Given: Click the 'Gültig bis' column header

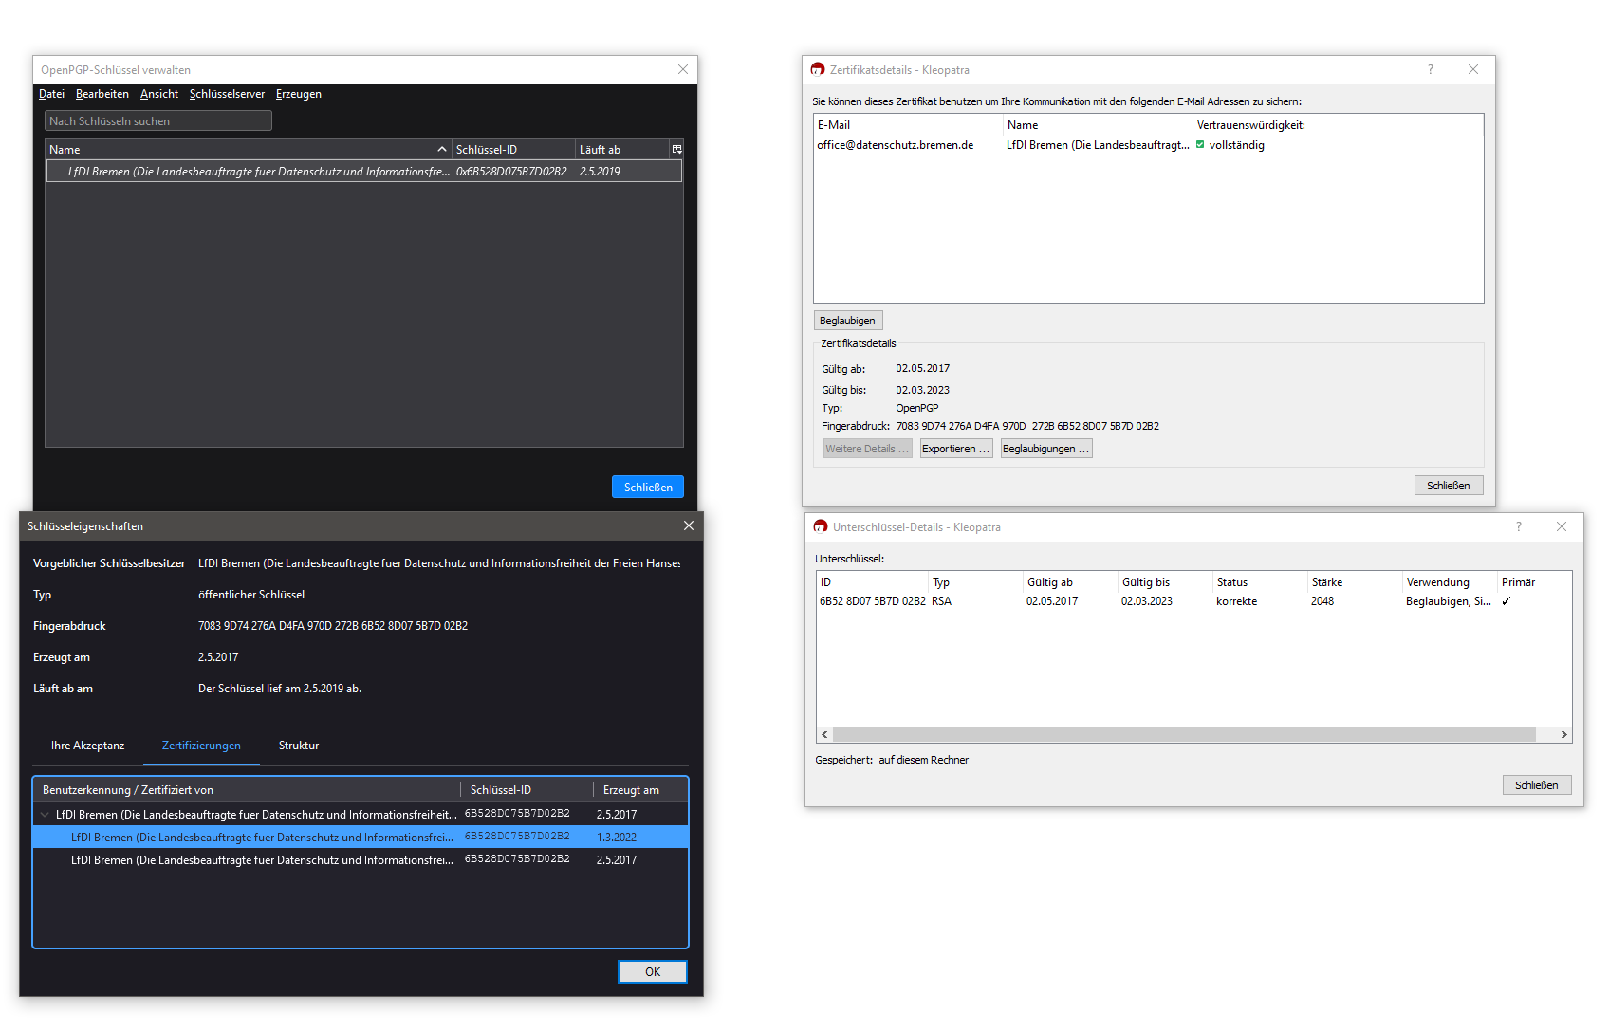Looking at the screenshot, I should coord(1165,582).
